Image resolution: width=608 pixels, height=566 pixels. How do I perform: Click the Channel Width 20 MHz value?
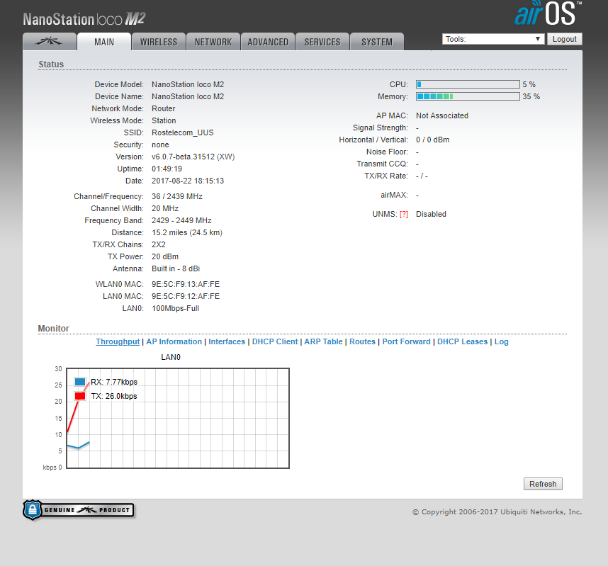pos(165,208)
